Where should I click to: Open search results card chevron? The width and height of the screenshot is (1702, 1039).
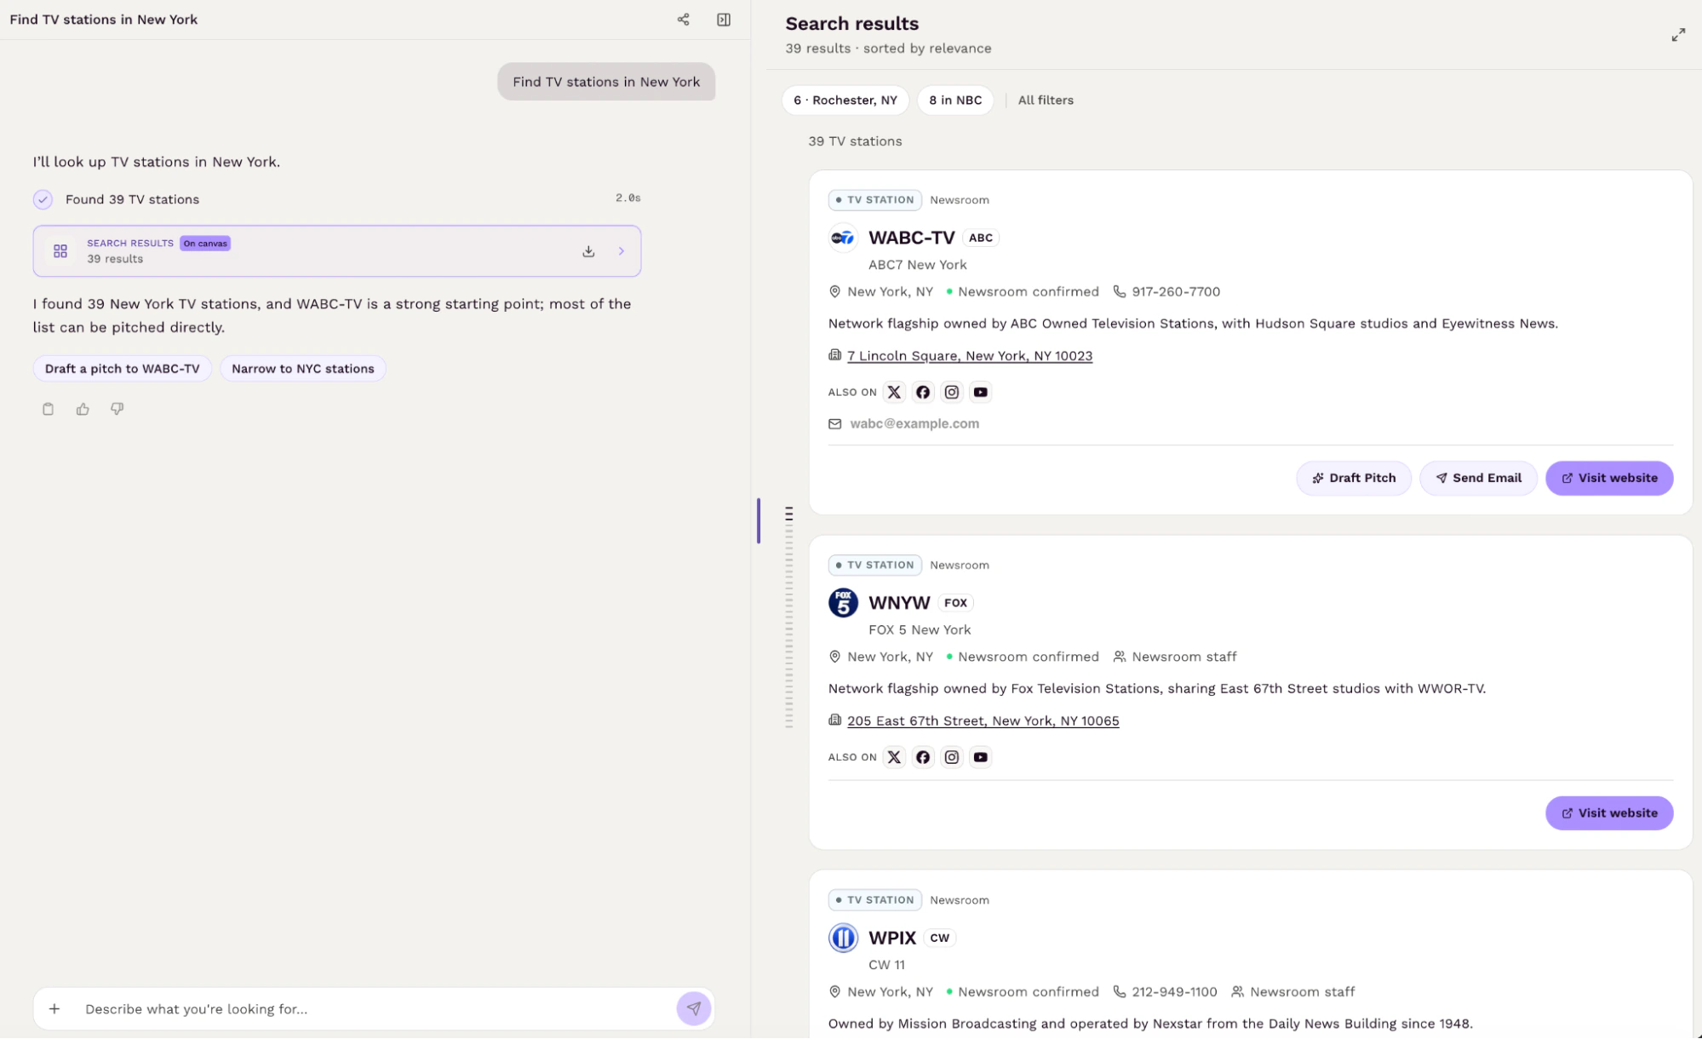622,251
